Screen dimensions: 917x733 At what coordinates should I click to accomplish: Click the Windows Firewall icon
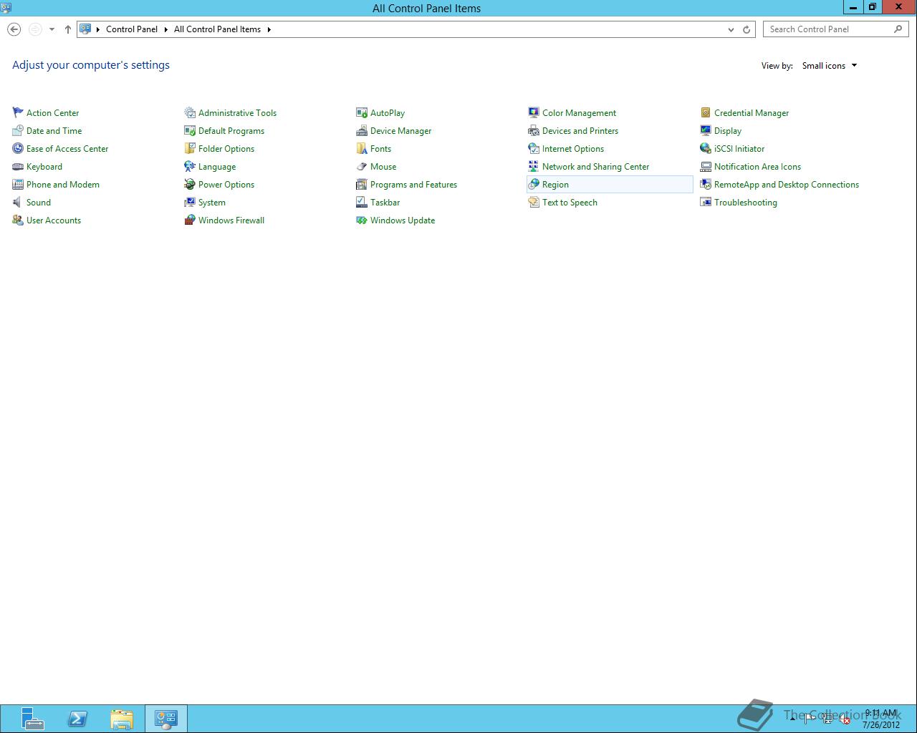(190, 220)
